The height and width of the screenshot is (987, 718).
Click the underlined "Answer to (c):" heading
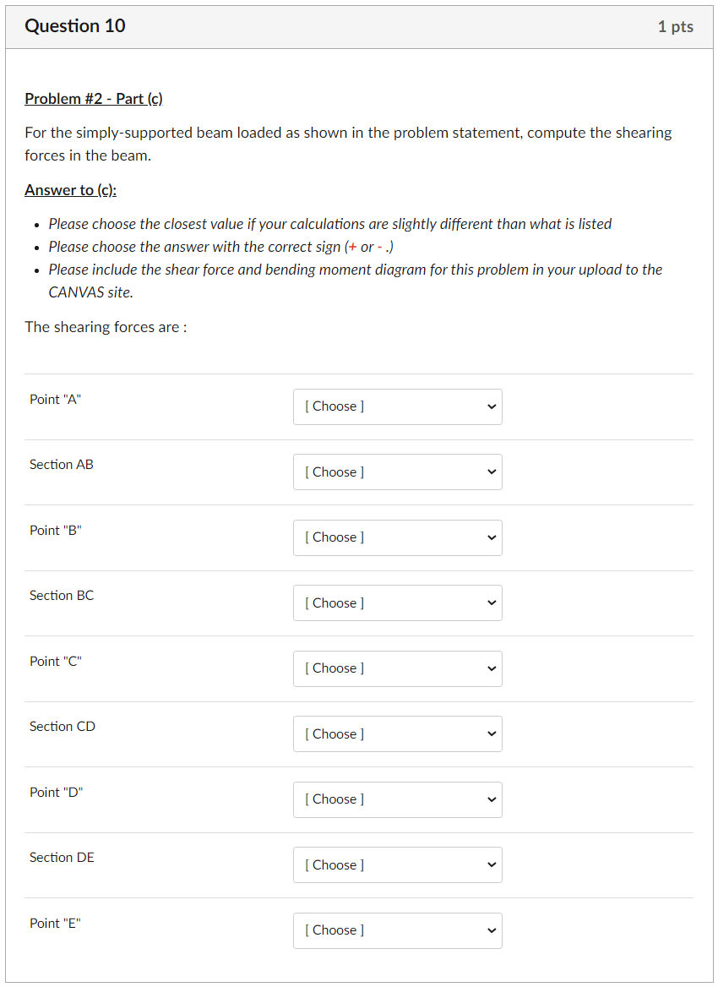pos(71,190)
